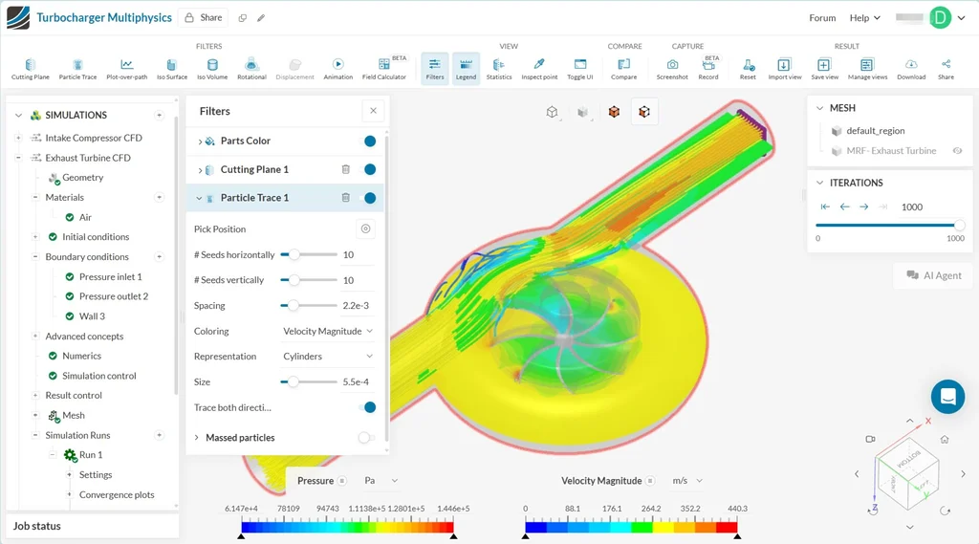The width and height of the screenshot is (979, 544).
Task: Open the AI Agent panel
Action: coord(933,275)
